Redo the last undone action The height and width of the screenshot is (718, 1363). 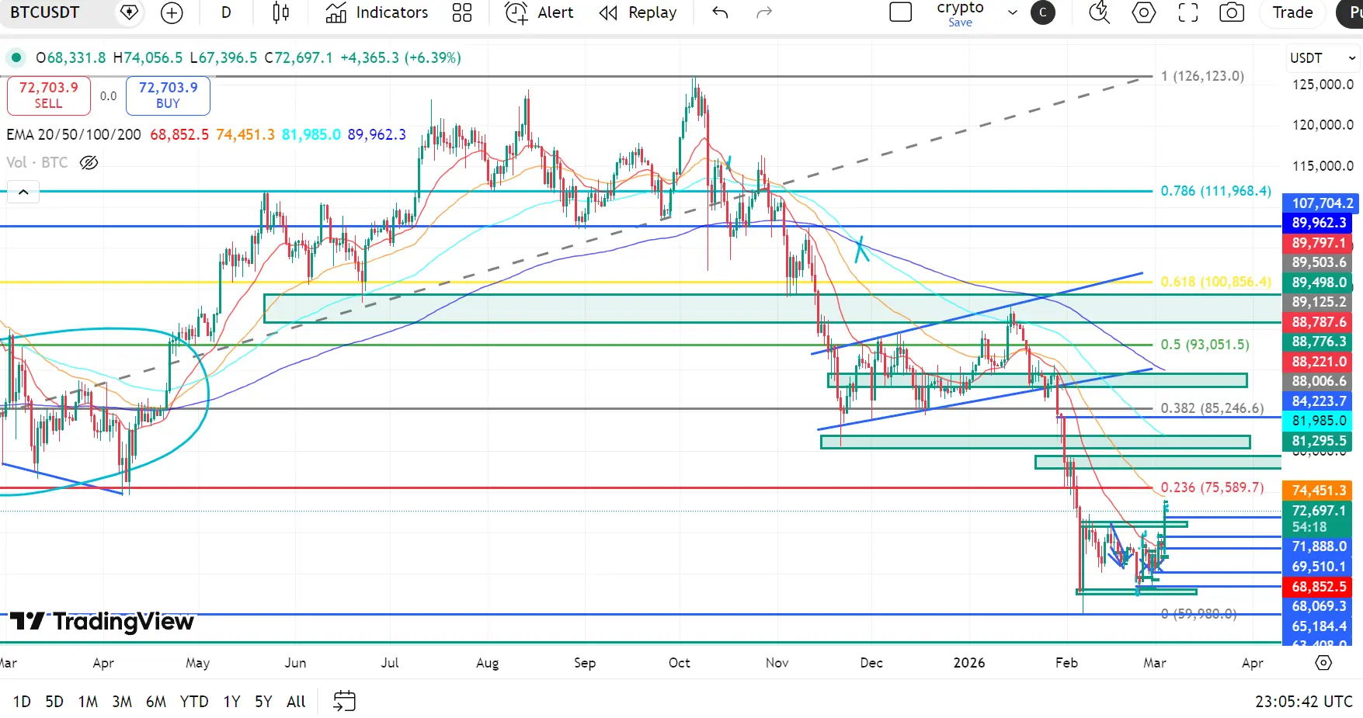point(764,12)
